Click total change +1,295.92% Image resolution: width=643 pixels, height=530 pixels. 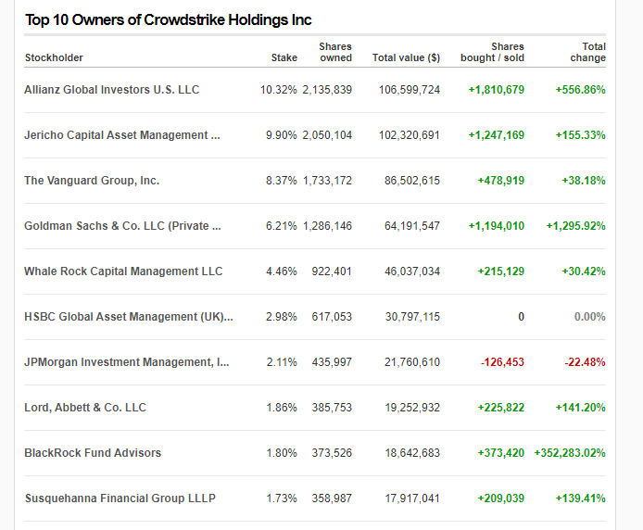pyautogui.click(x=575, y=226)
